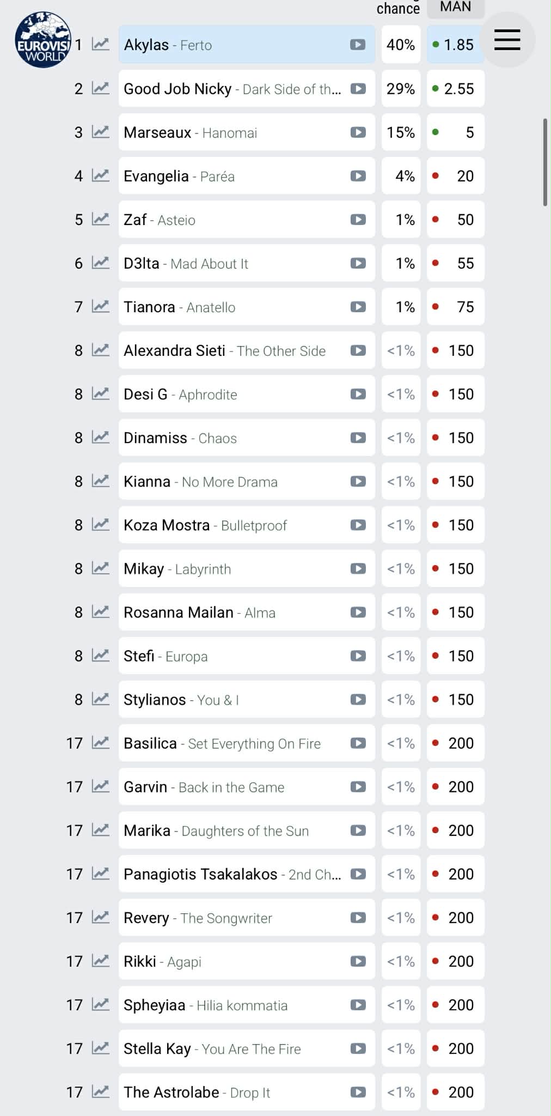Screen dimensions: 551x1116
Task: Play video for Zaf - Asteio
Action: (358, 220)
